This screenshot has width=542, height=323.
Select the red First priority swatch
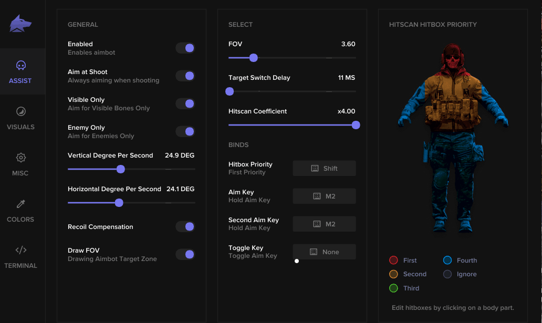tap(393, 261)
